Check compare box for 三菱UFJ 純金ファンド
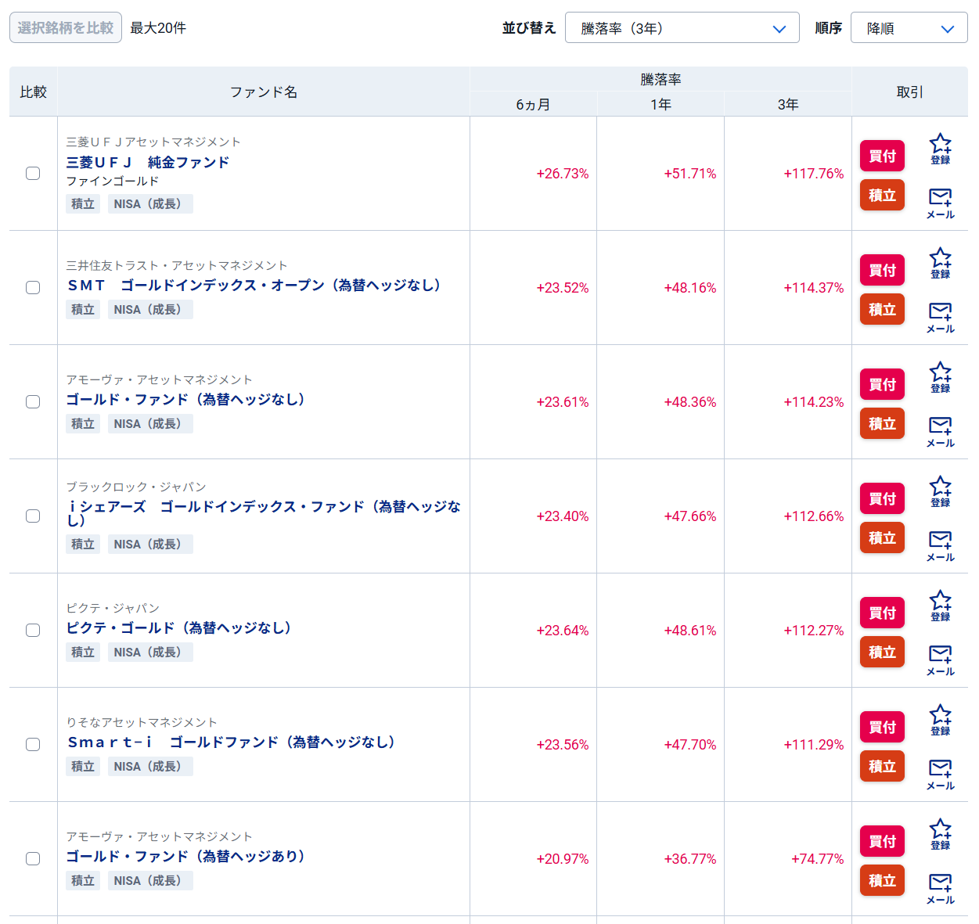Image resolution: width=979 pixels, height=924 pixels. [33, 173]
